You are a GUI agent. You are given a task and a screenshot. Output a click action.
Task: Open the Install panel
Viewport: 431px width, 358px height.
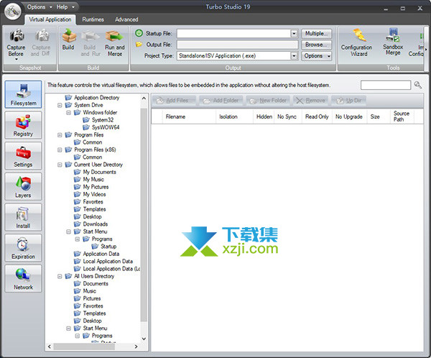tap(24, 217)
